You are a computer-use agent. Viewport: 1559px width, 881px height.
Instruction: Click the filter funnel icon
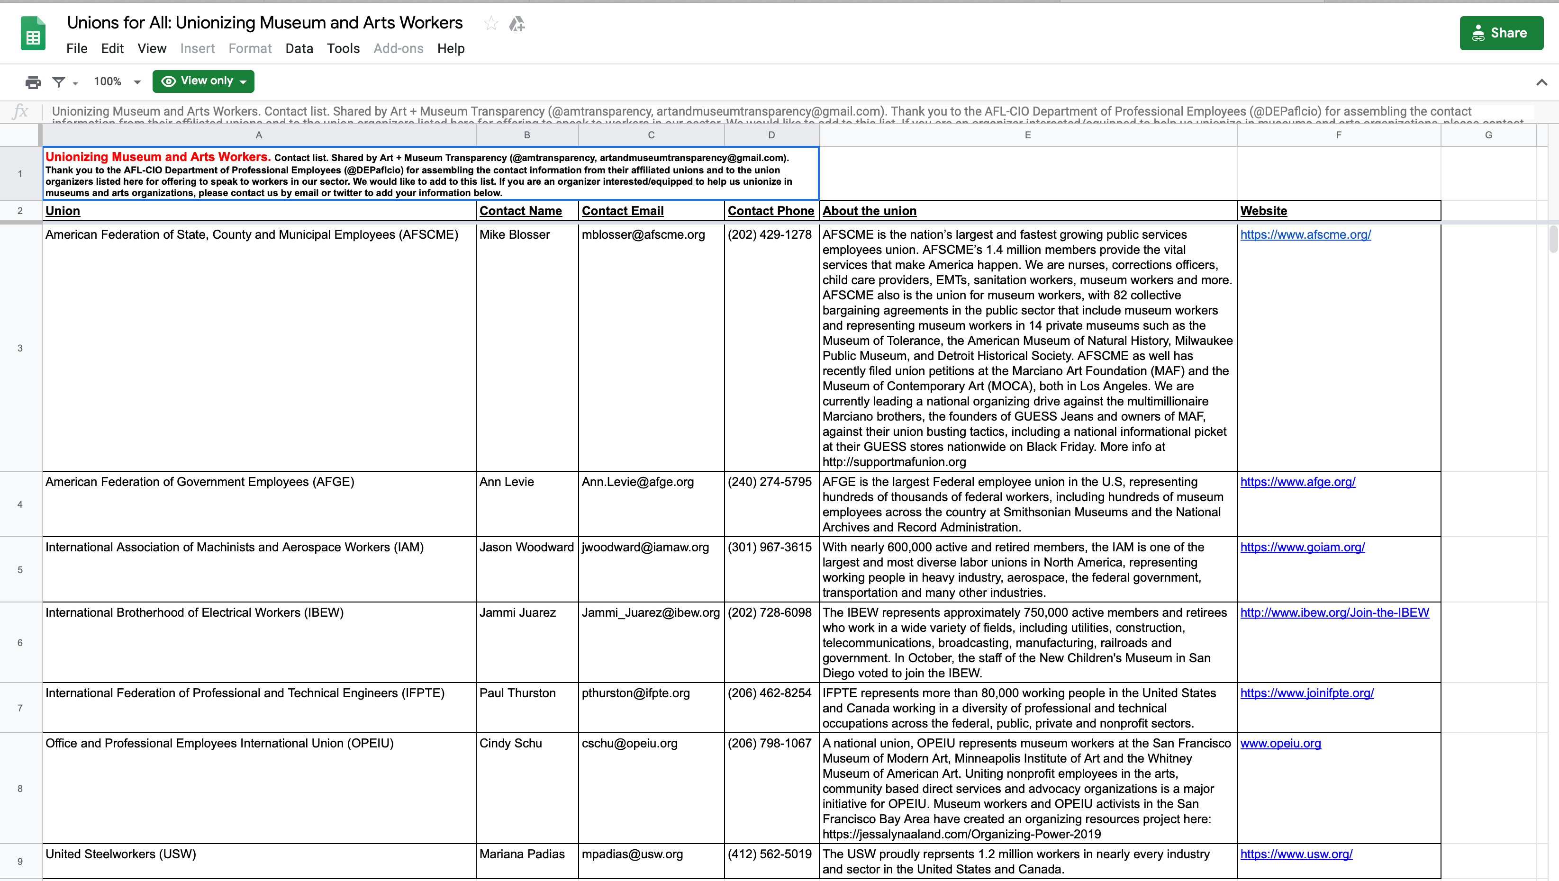click(x=59, y=81)
